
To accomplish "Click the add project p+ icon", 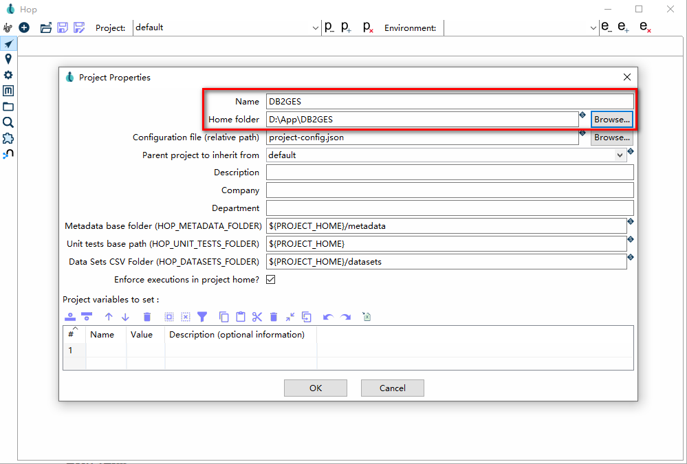I will (x=346, y=27).
